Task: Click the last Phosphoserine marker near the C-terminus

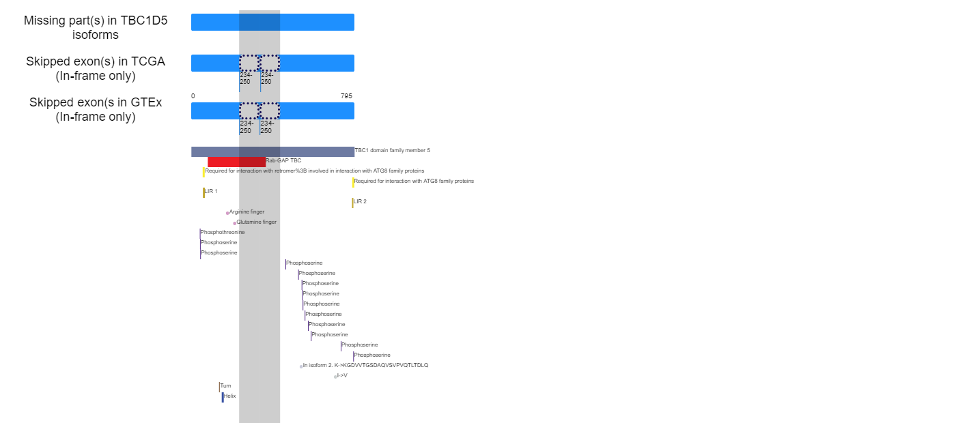Action: click(353, 356)
